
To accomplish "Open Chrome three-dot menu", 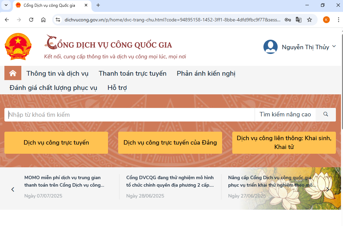I will click(338, 20).
